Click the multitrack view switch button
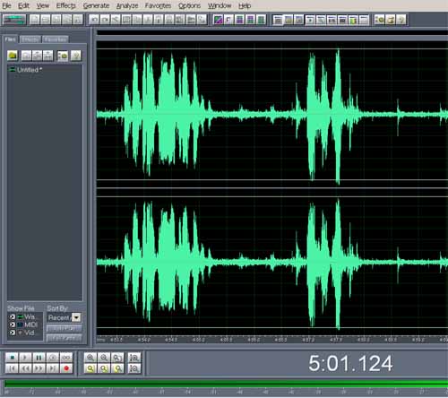 click(14, 20)
